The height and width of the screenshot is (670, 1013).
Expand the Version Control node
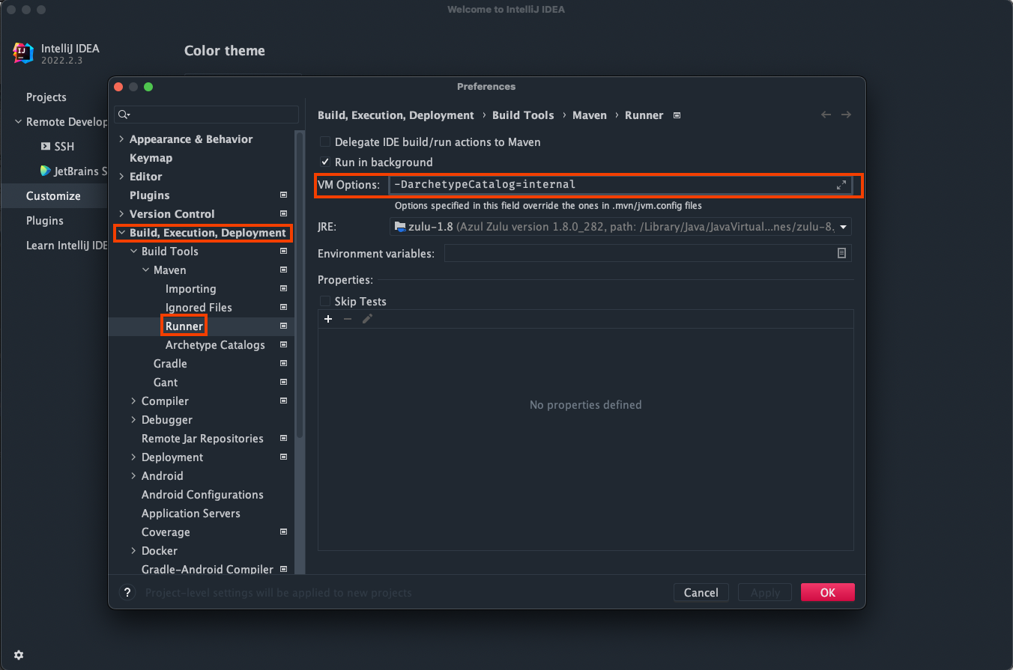pos(121,214)
